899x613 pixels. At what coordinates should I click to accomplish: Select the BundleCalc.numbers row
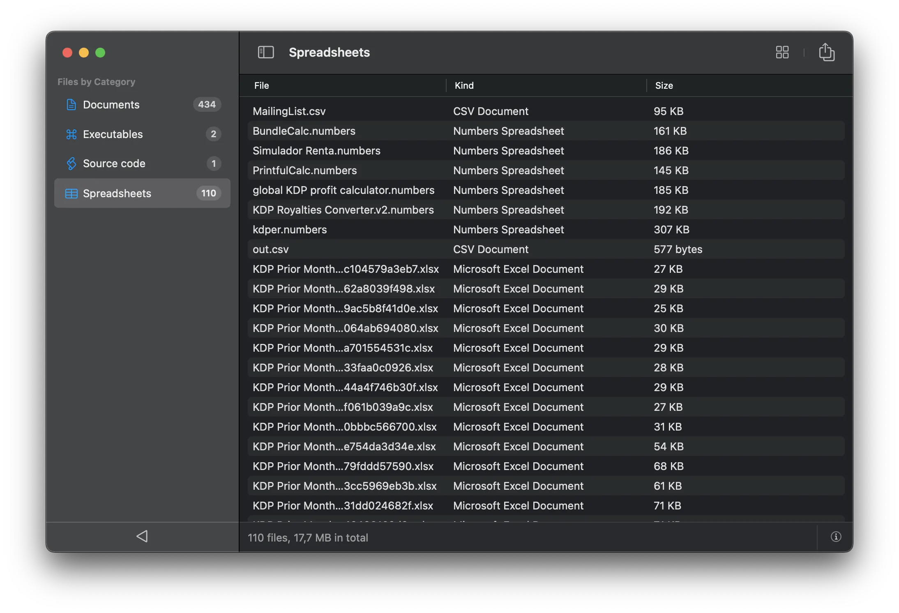coord(304,131)
